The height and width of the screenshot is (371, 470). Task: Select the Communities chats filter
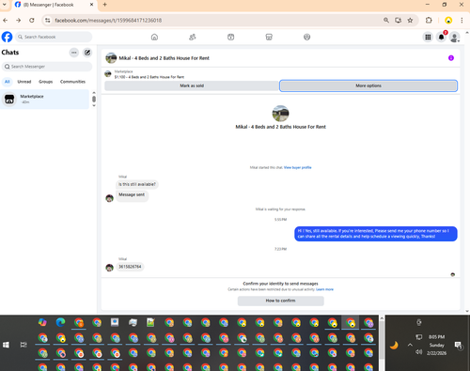click(x=72, y=82)
